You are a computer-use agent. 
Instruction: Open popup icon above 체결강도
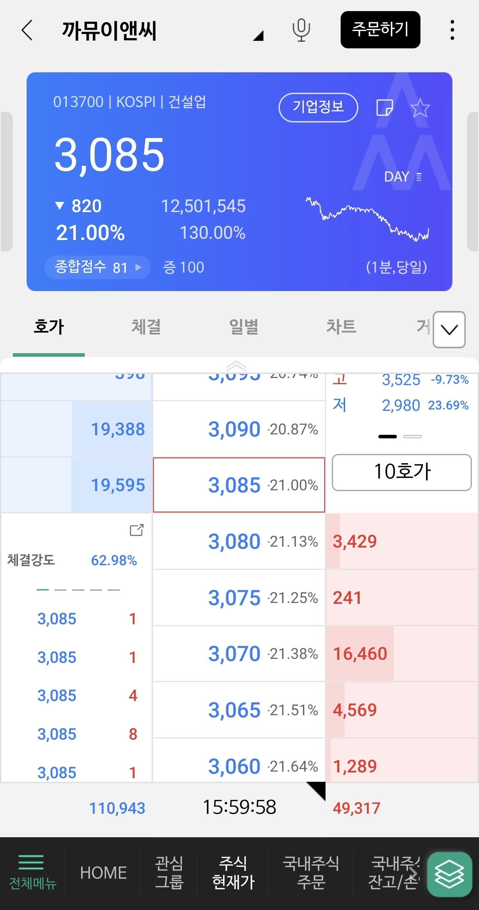click(x=137, y=530)
